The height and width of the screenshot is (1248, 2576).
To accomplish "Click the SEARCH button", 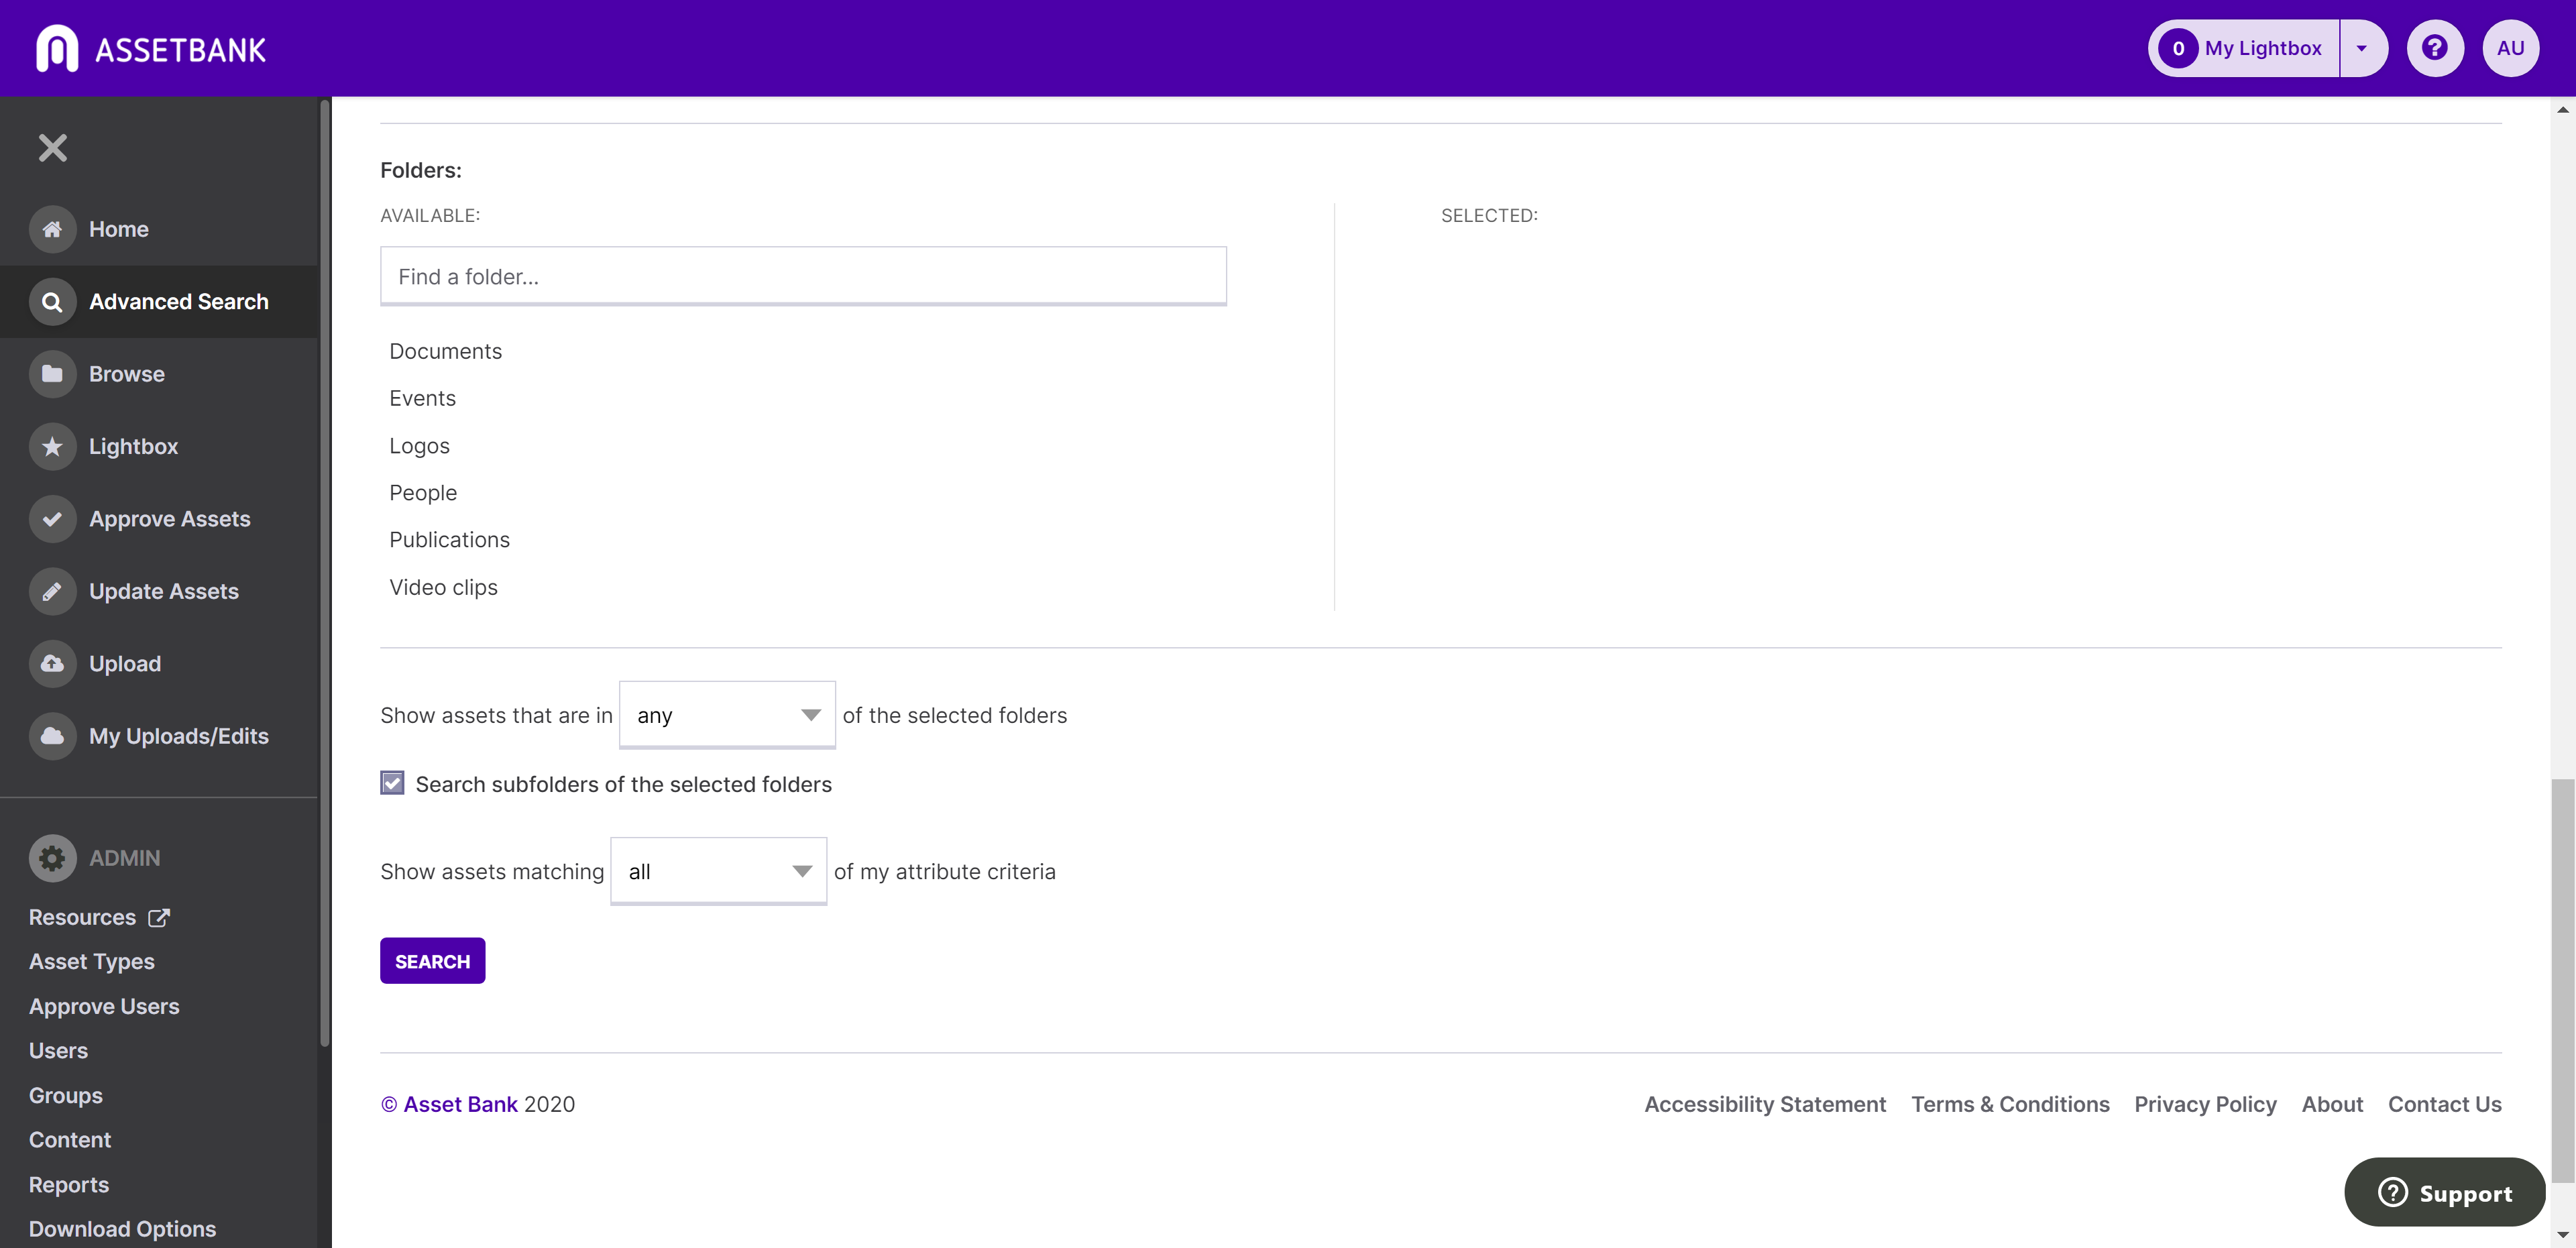I will coord(432,961).
